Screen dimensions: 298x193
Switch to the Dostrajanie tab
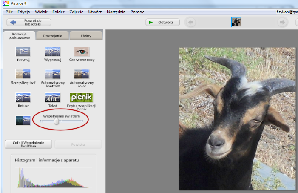tap(52, 36)
